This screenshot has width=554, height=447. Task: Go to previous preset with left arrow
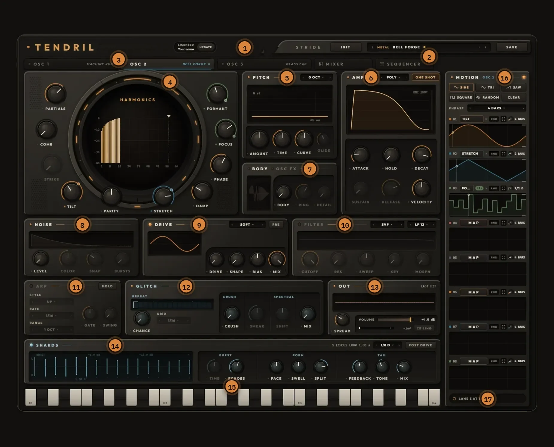pos(372,47)
